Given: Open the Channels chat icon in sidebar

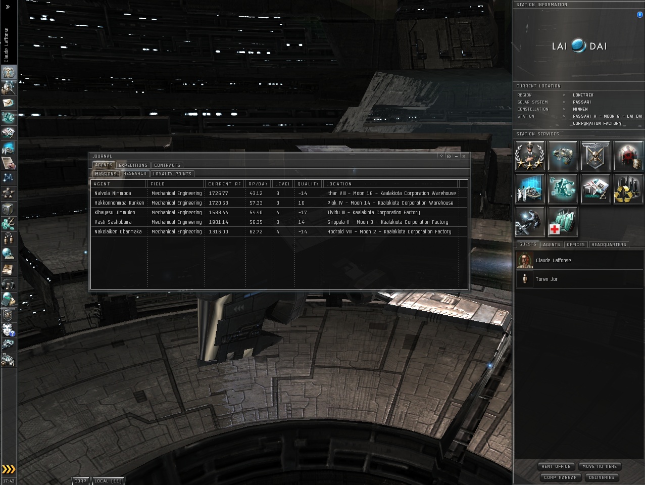Looking at the screenshot, I should pyautogui.click(x=9, y=239).
